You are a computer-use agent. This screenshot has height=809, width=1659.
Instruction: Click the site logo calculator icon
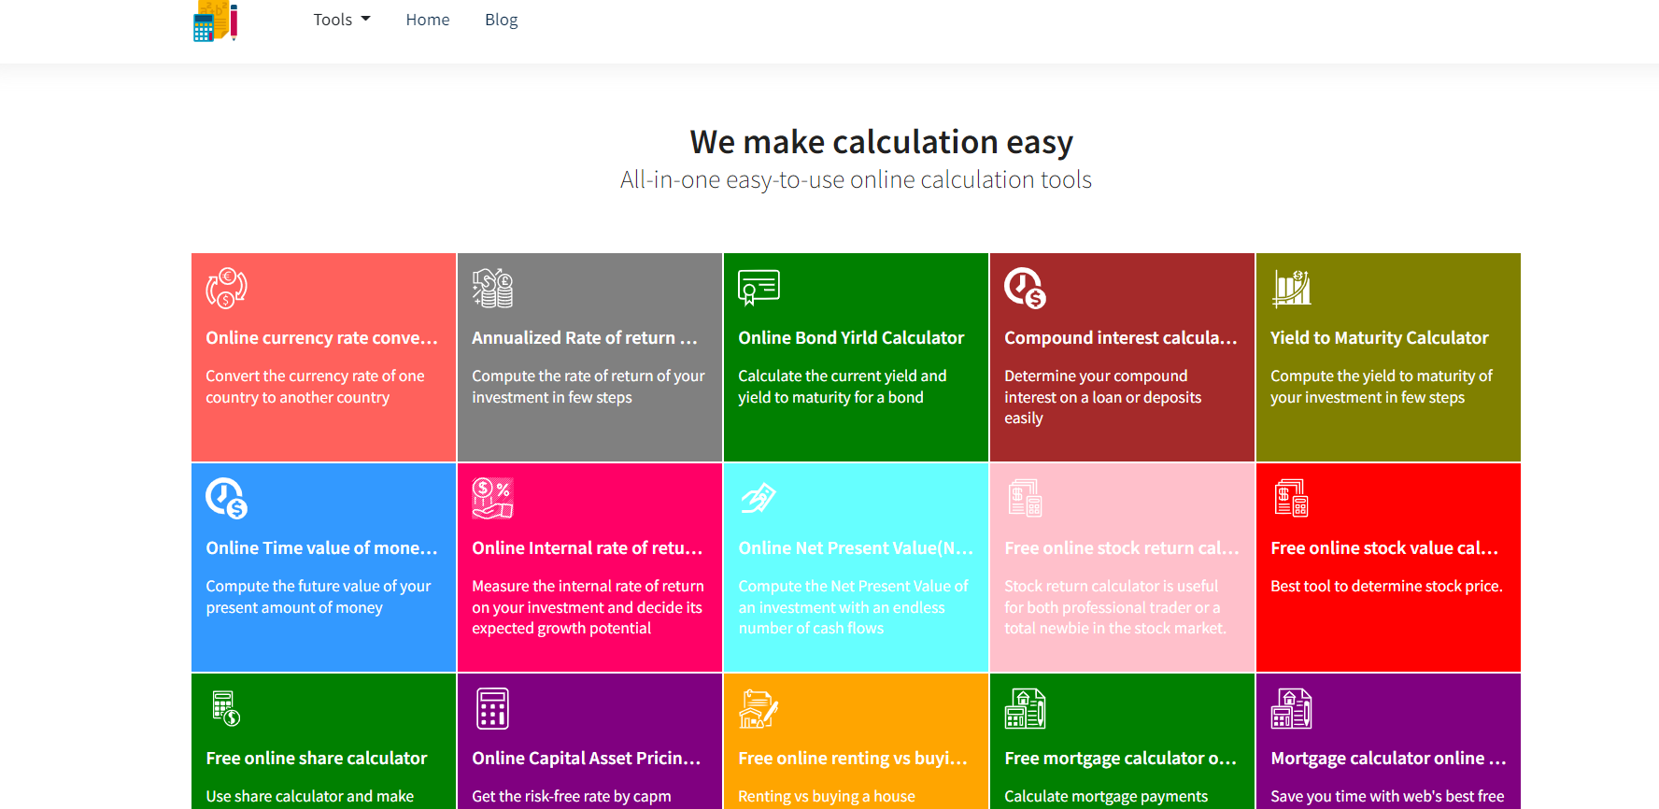[215, 21]
